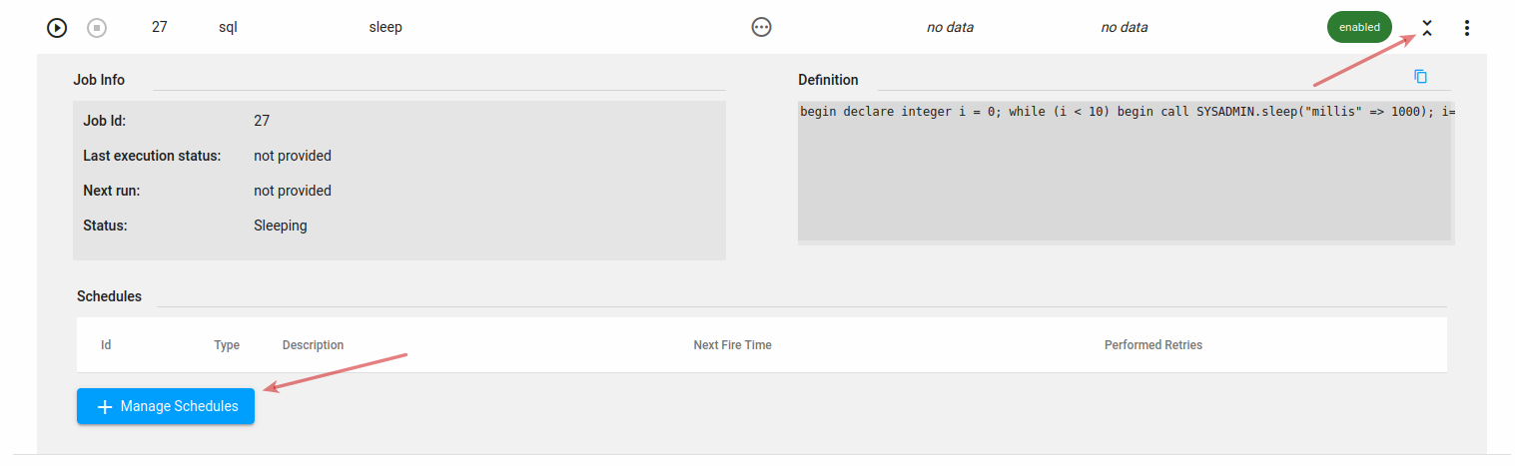Viewport: 1515px width, 466px height.
Task: Click inside the SQL definition text area
Action: tap(1124, 171)
